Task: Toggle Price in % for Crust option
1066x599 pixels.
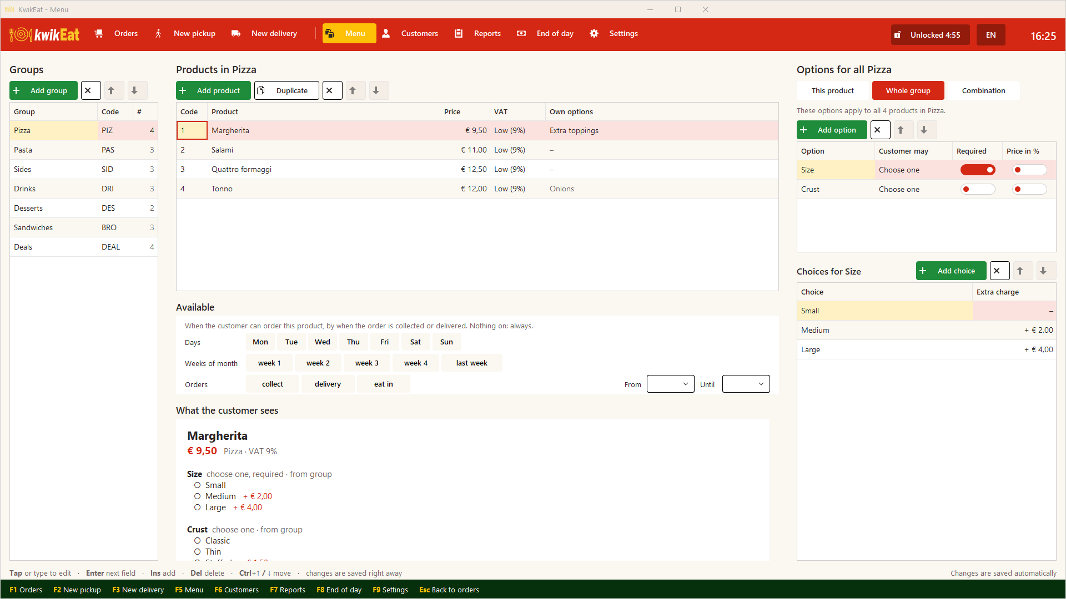Action: (1029, 189)
